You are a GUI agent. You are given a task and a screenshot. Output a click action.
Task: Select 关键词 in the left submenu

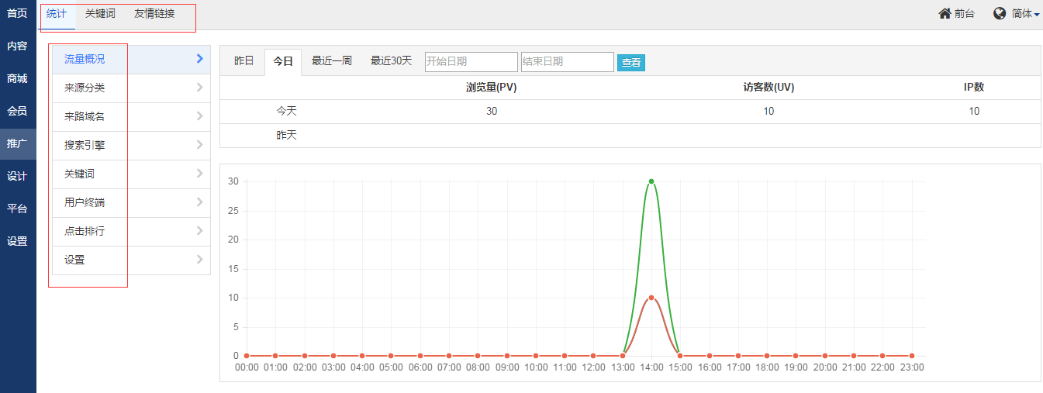(x=131, y=174)
